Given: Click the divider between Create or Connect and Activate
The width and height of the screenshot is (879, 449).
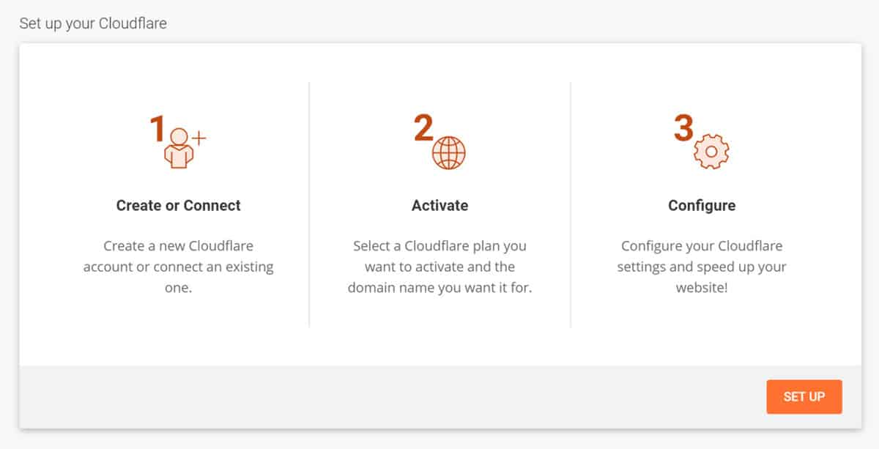Looking at the screenshot, I should coord(309,204).
